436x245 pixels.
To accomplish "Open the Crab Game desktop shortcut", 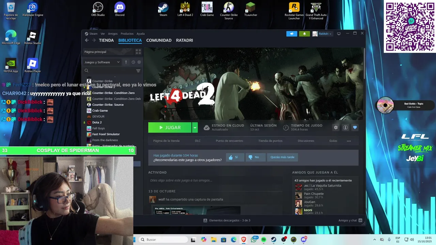I will 207,10.
